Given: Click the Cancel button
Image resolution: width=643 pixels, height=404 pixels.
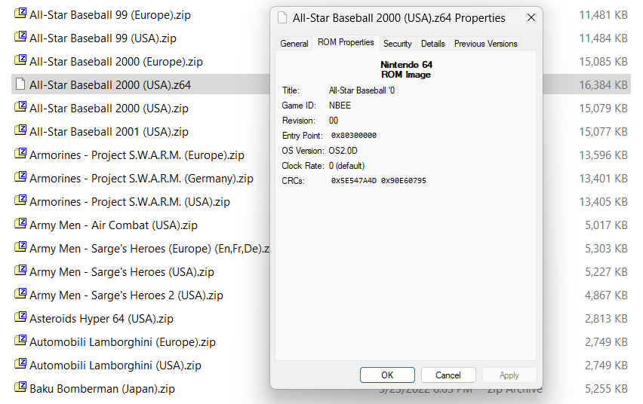Looking at the screenshot, I should click(448, 375).
